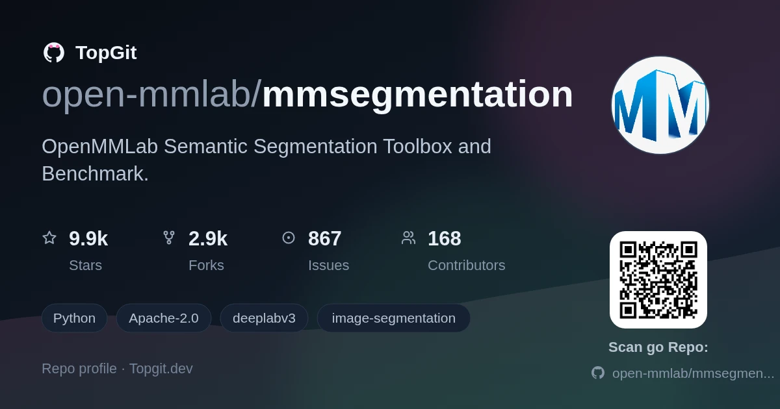This screenshot has width=780, height=409.
Task: Click the 9.9k stars count
Action: click(x=88, y=239)
